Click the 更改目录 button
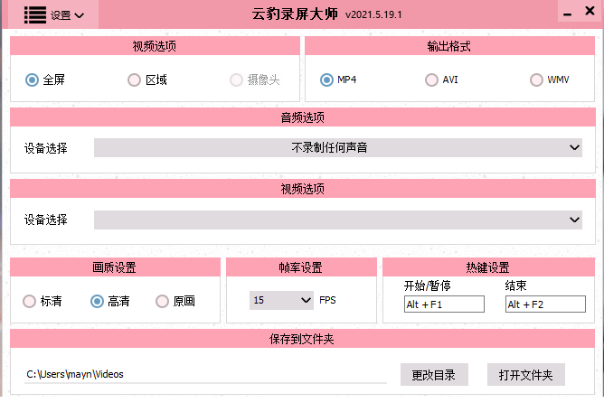This screenshot has width=604, height=412. [x=434, y=375]
